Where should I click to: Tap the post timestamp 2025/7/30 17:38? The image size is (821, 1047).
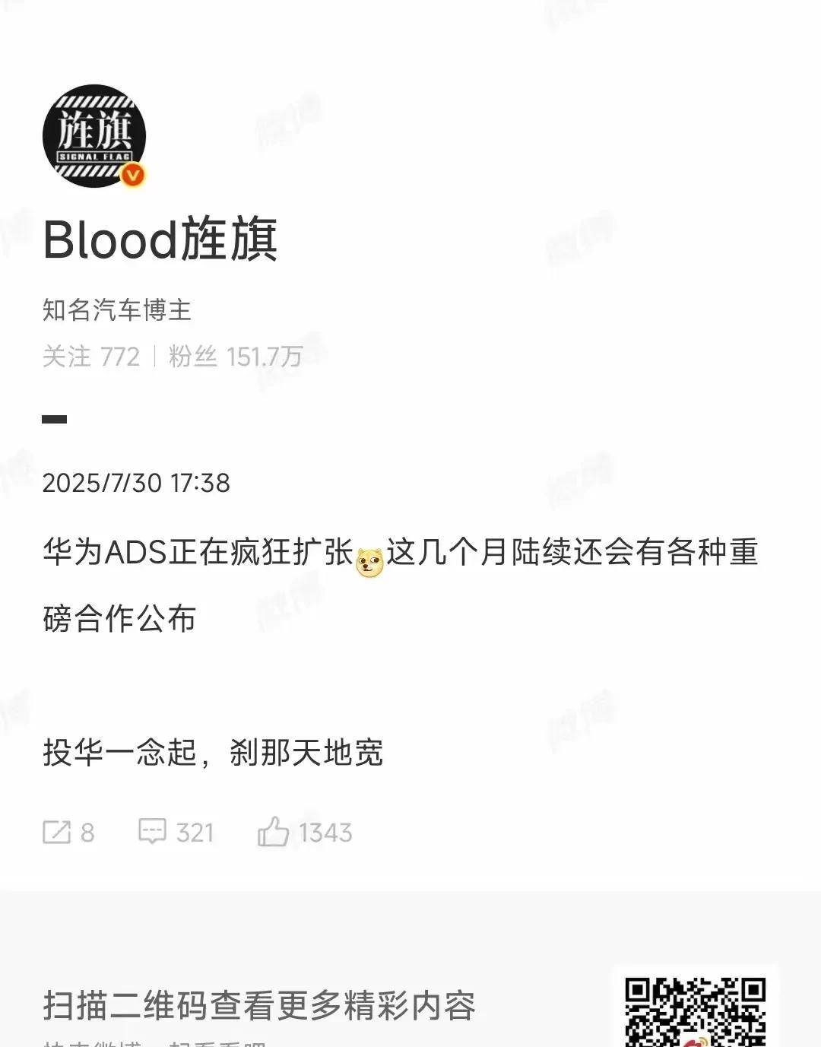[136, 483]
